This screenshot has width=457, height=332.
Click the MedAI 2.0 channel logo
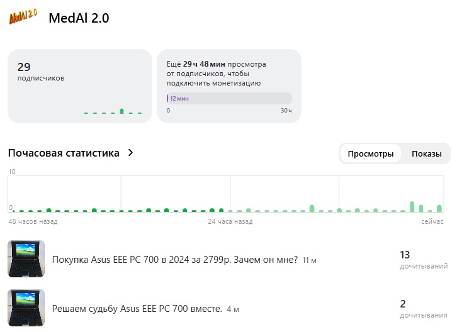click(25, 18)
